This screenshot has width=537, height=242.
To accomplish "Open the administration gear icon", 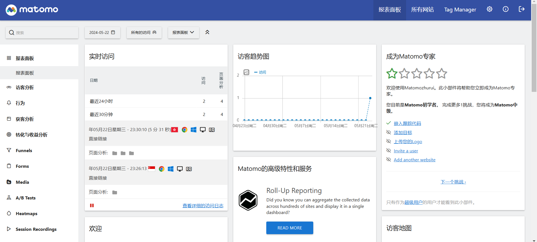I will [x=489, y=9].
